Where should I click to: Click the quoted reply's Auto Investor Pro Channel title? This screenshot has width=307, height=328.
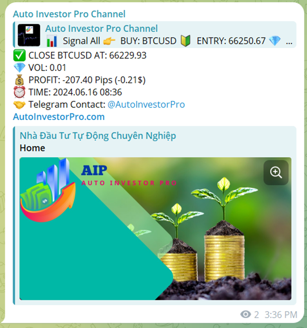[102, 29]
